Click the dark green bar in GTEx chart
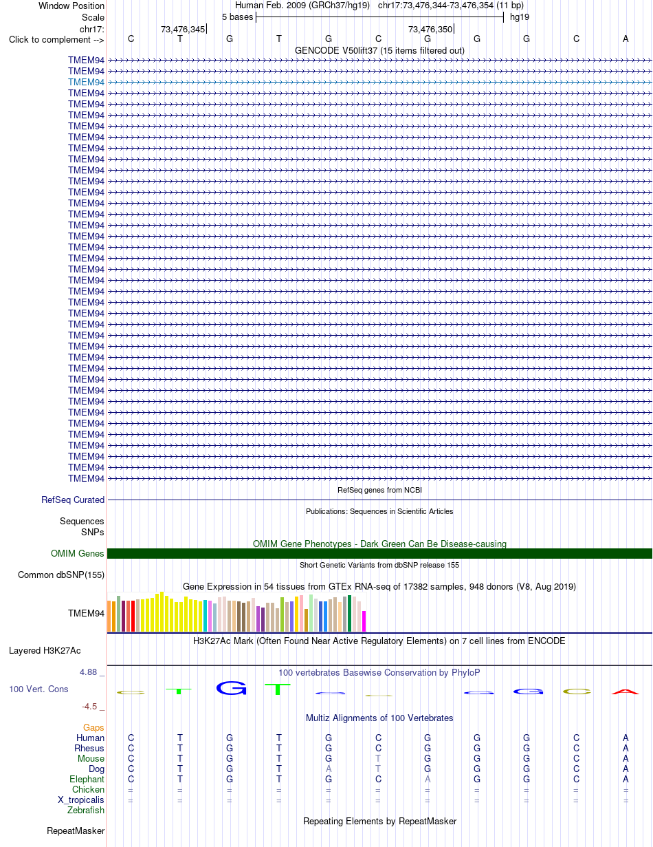This screenshot has height=847, width=653. coord(349,614)
